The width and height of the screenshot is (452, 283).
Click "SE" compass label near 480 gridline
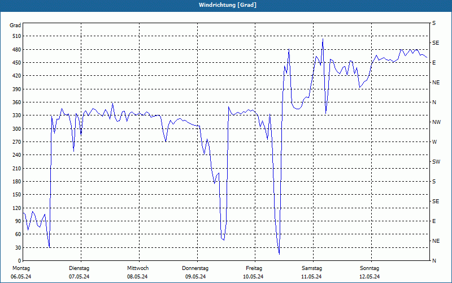(x=436, y=43)
